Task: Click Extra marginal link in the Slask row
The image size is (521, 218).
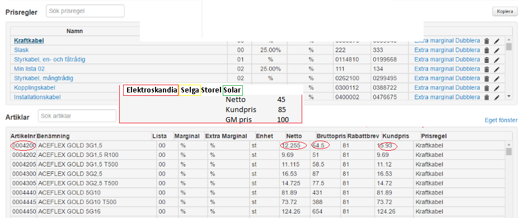Action: click(x=434, y=50)
